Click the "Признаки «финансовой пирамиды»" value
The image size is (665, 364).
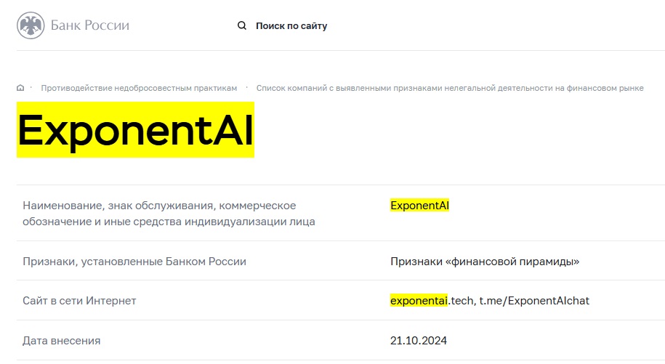click(x=484, y=262)
